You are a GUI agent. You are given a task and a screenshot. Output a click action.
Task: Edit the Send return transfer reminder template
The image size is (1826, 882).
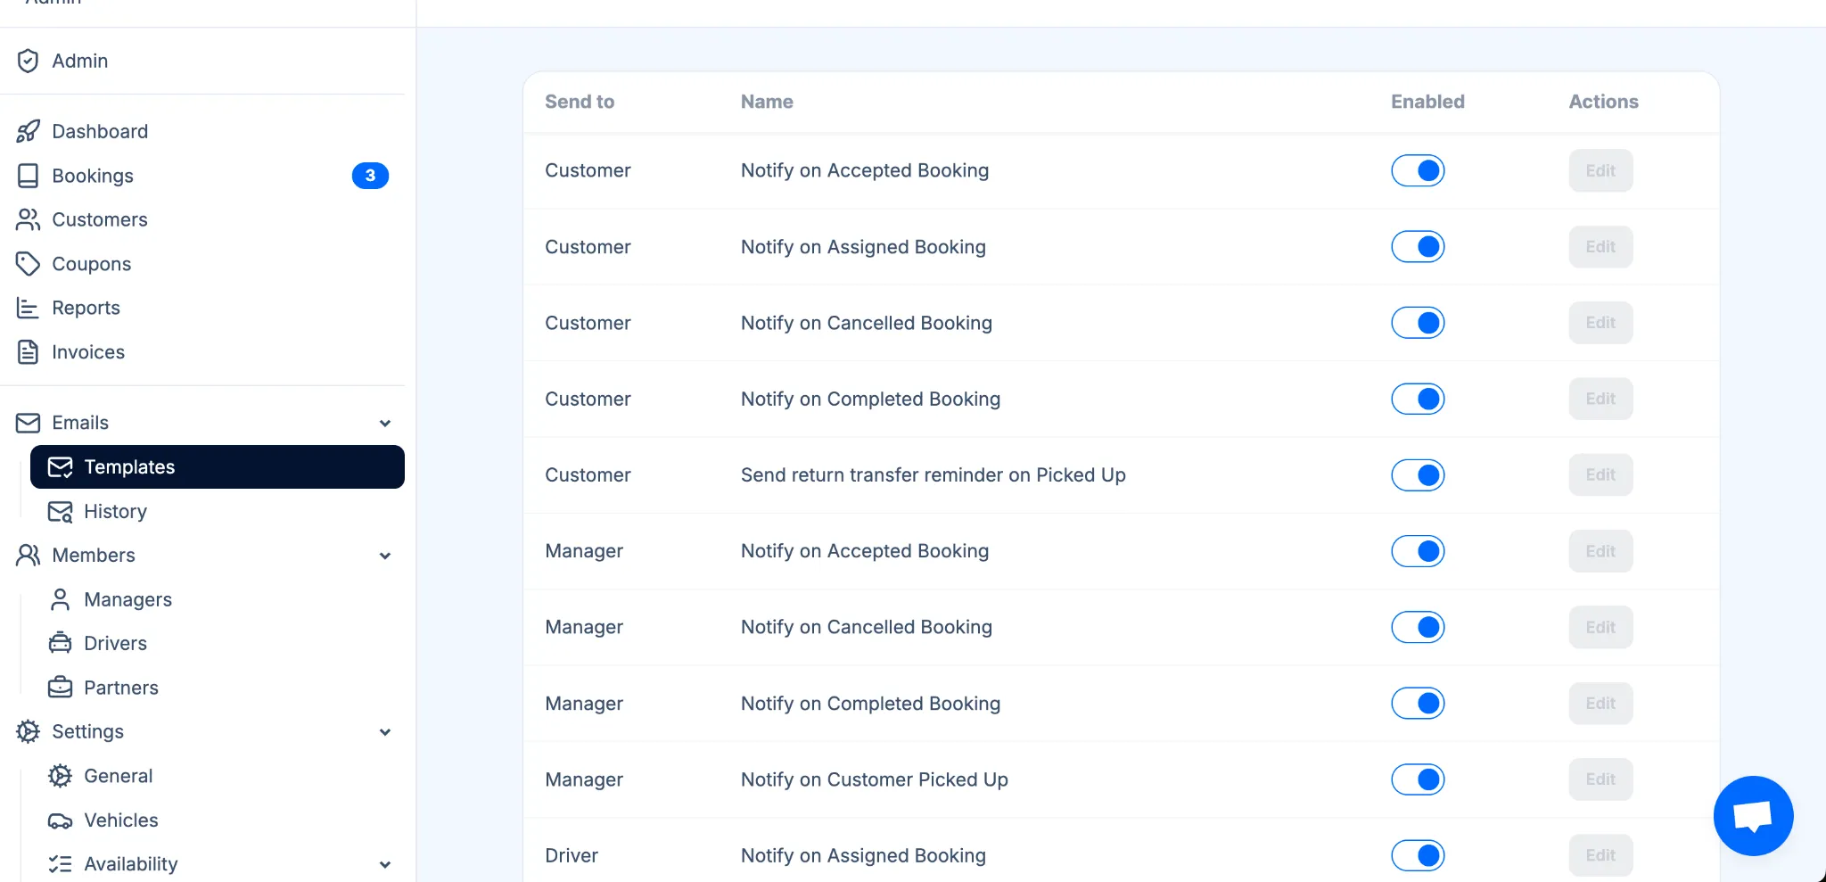1600,474
